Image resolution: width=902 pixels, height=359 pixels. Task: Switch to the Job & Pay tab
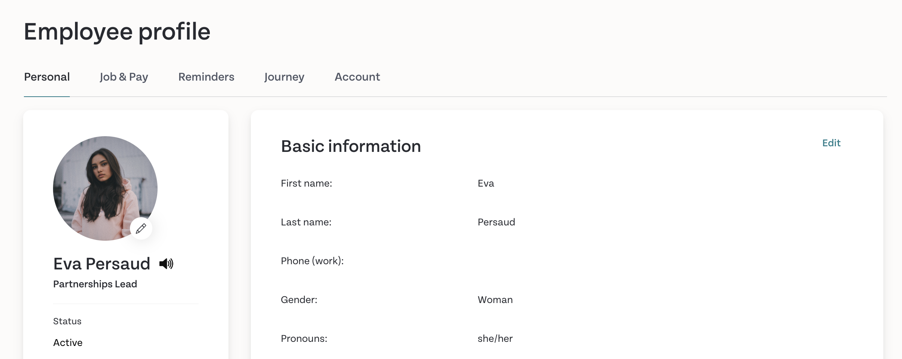point(124,77)
